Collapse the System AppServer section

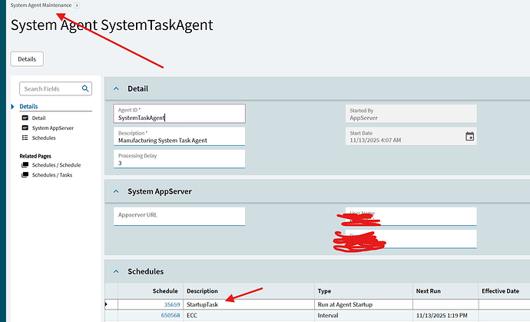pos(116,191)
